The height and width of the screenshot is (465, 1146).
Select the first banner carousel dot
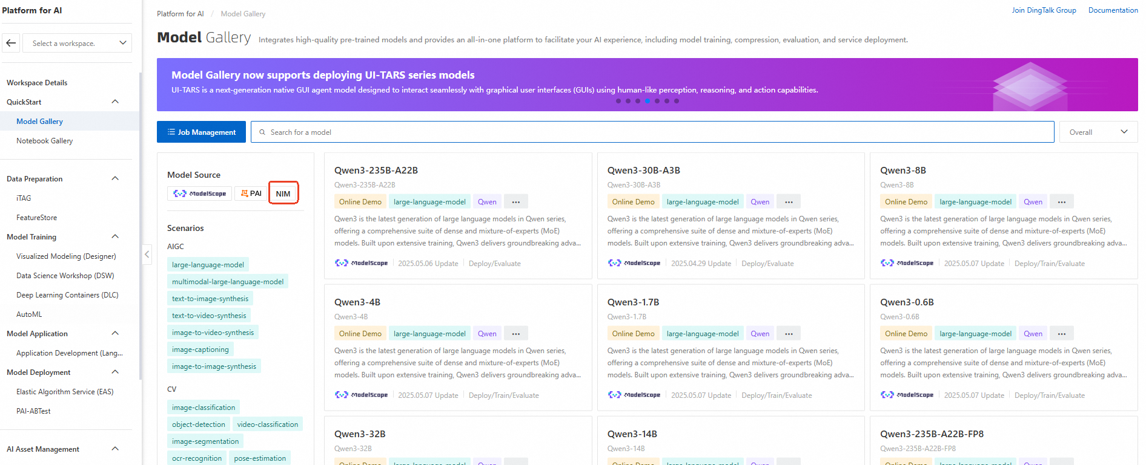coord(618,101)
